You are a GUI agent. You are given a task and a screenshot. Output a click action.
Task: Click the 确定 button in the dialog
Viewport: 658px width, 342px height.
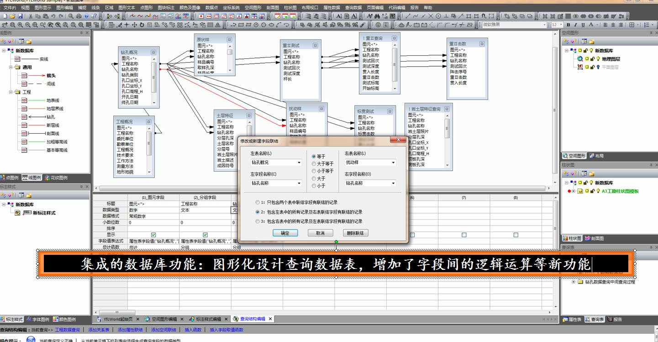285,233
